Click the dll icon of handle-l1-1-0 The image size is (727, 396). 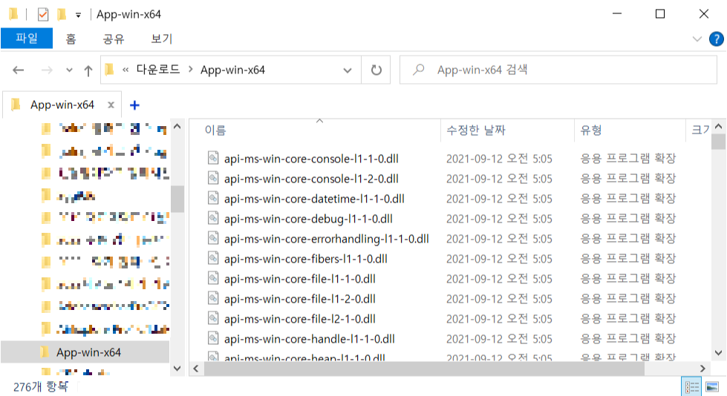[x=213, y=338]
